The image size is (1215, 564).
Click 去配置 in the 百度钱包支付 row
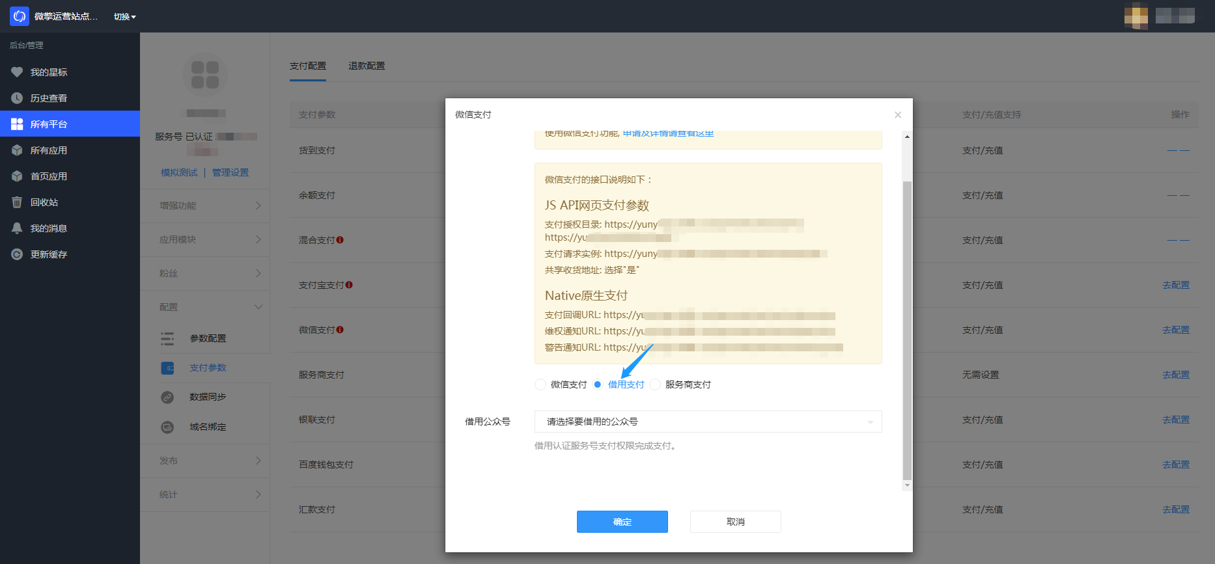point(1176,464)
